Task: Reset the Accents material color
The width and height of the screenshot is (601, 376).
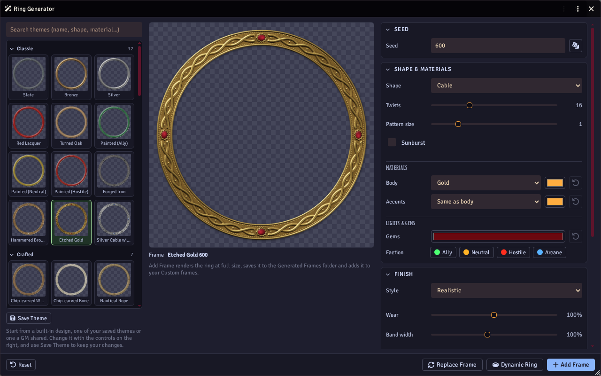Action: click(576, 202)
